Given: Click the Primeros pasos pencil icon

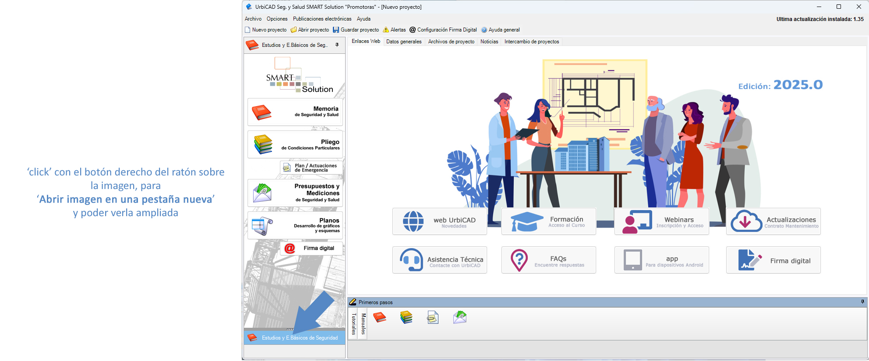Looking at the screenshot, I should coord(353,302).
